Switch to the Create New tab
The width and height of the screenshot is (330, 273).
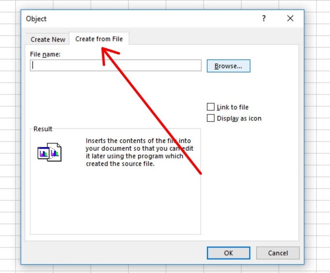point(48,39)
